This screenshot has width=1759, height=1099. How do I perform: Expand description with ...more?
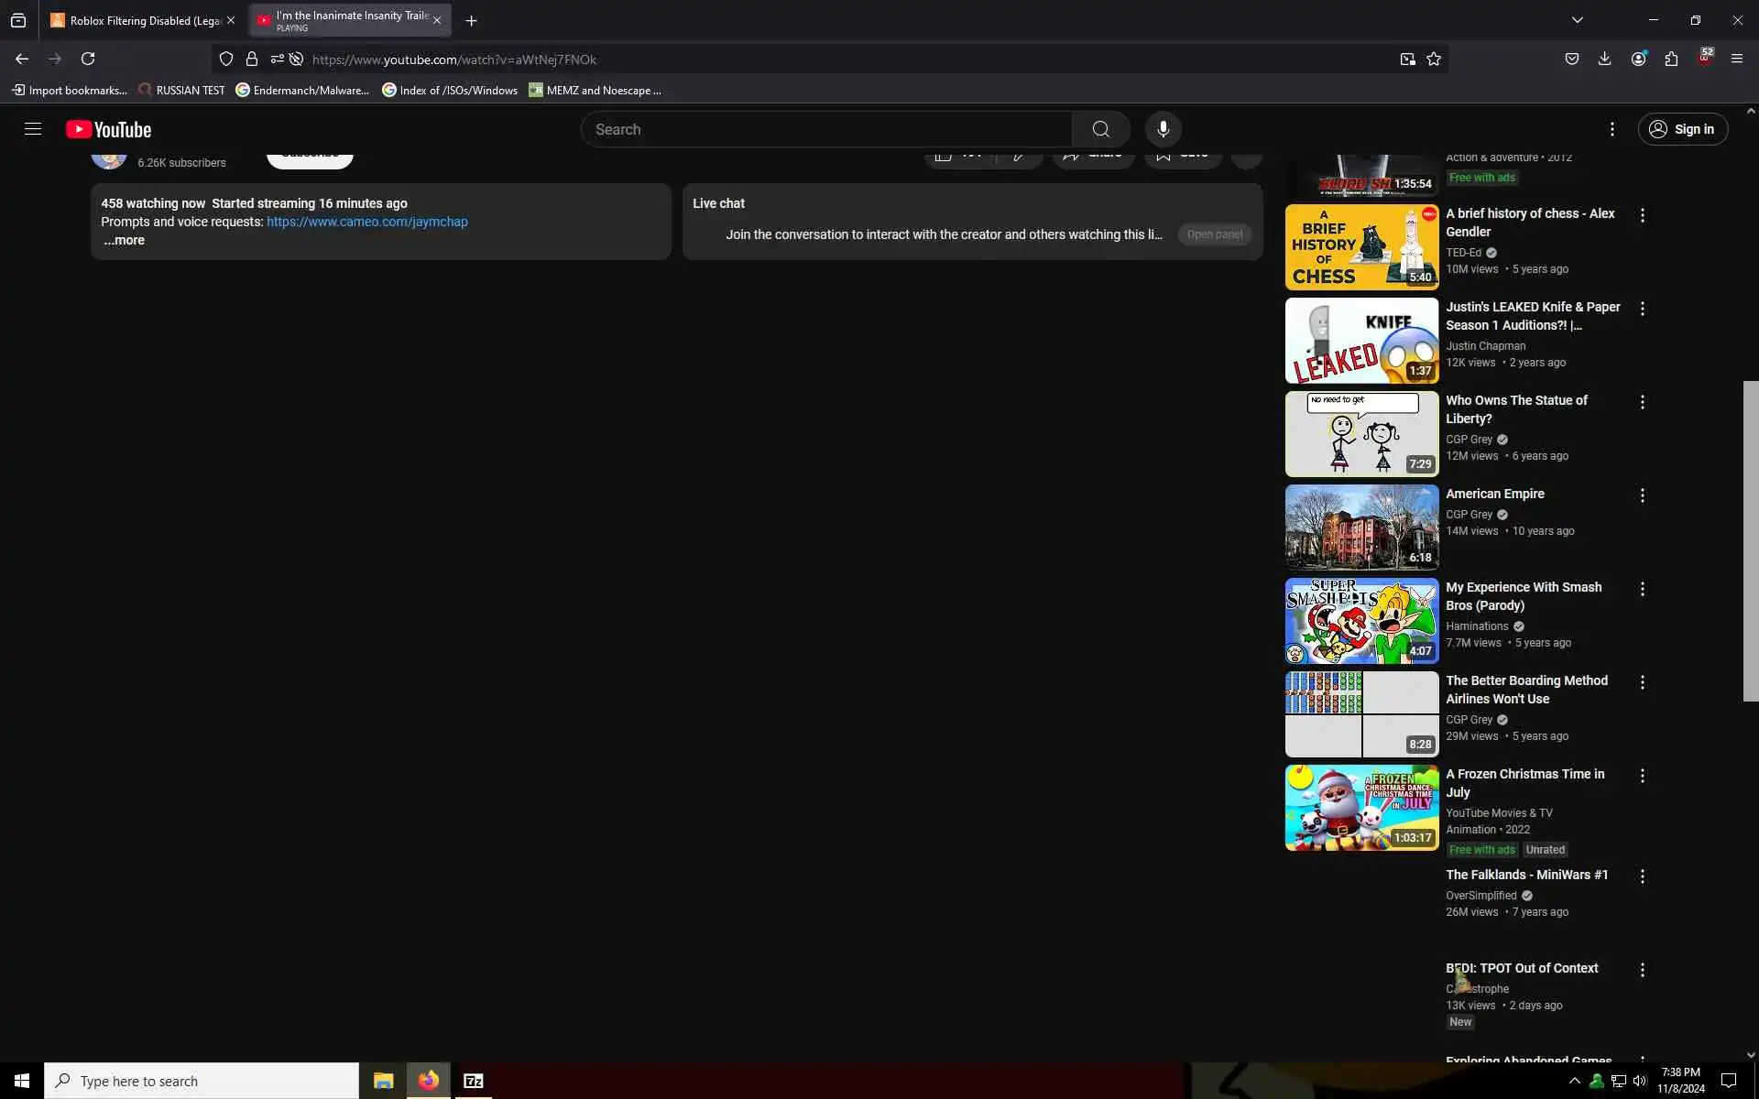point(124,240)
